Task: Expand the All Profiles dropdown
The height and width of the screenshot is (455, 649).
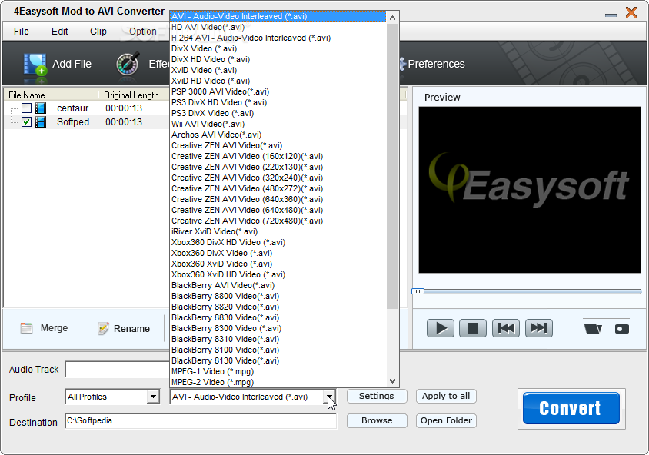Action: pos(153,397)
